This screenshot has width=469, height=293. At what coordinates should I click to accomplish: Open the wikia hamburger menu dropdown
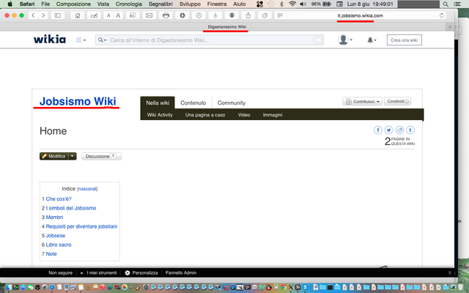coord(81,40)
